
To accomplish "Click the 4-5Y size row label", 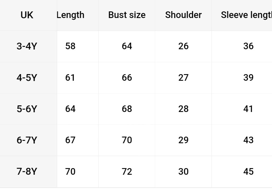I will coord(27,78).
